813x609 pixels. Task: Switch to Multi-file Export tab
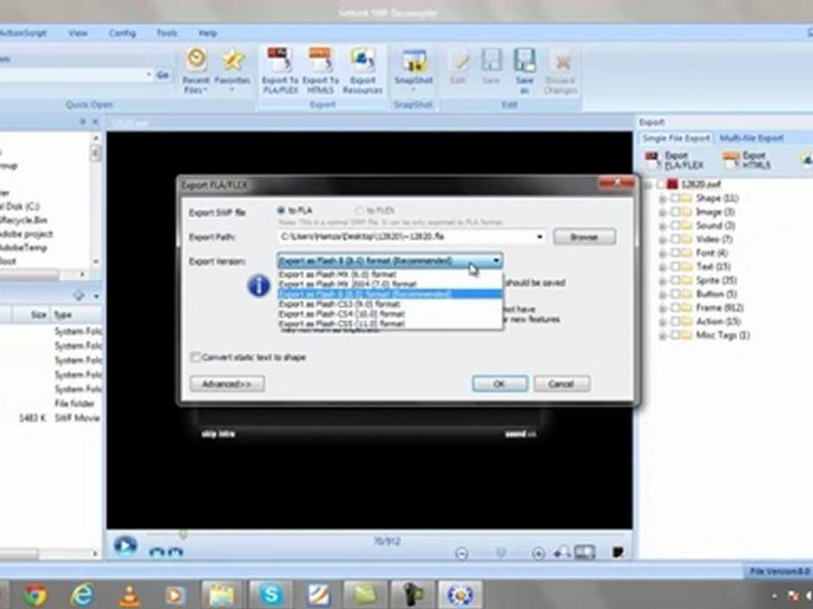point(751,138)
